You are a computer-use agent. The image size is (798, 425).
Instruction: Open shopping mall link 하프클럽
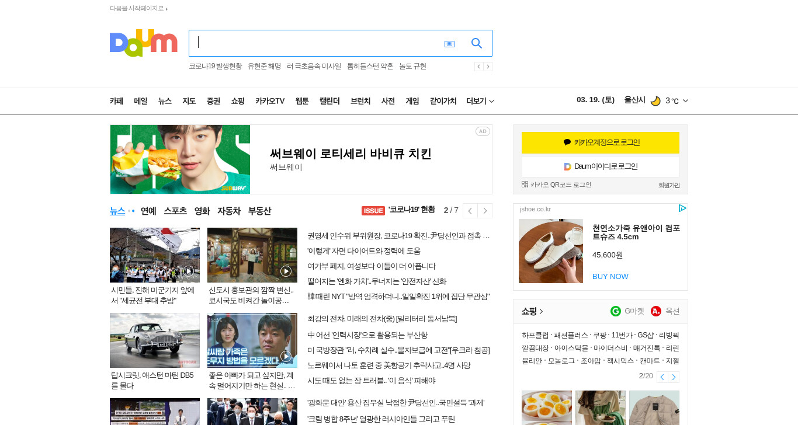(x=535, y=335)
